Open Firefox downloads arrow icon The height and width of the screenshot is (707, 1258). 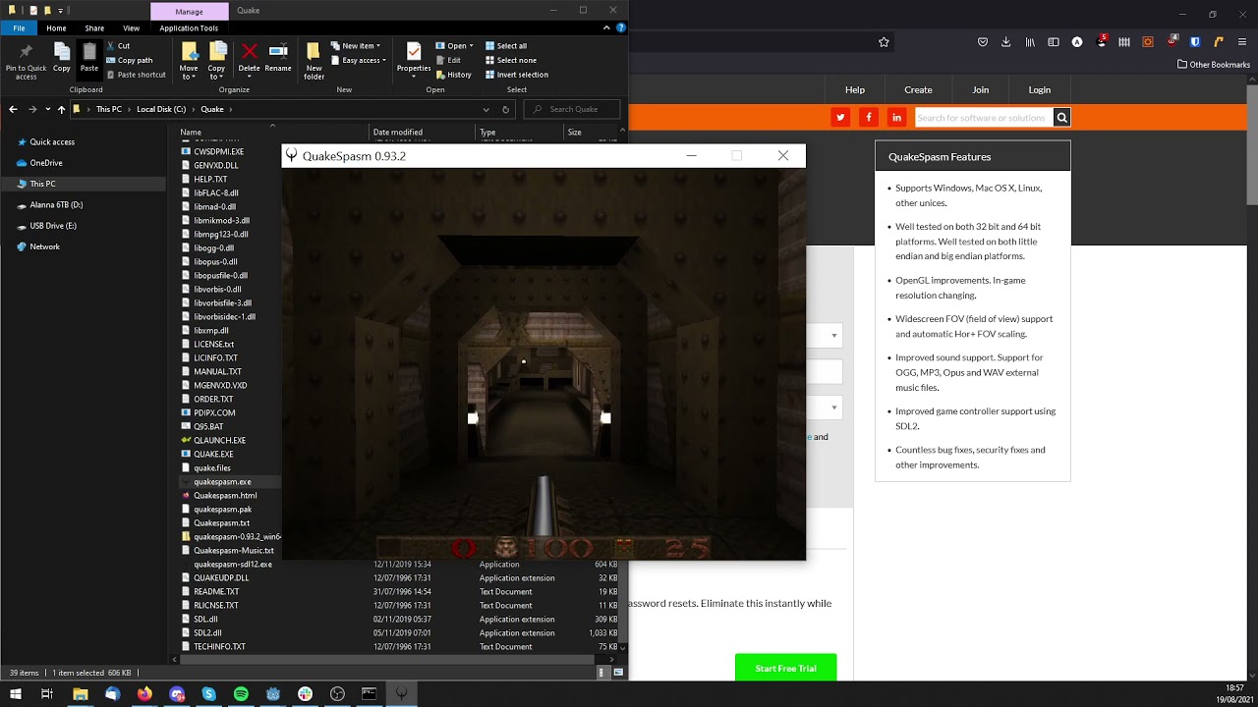[1006, 42]
